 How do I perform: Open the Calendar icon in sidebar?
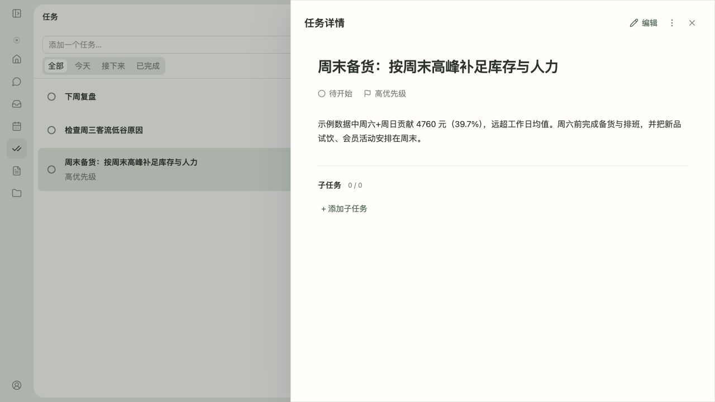pyautogui.click(x=17, y=126)
